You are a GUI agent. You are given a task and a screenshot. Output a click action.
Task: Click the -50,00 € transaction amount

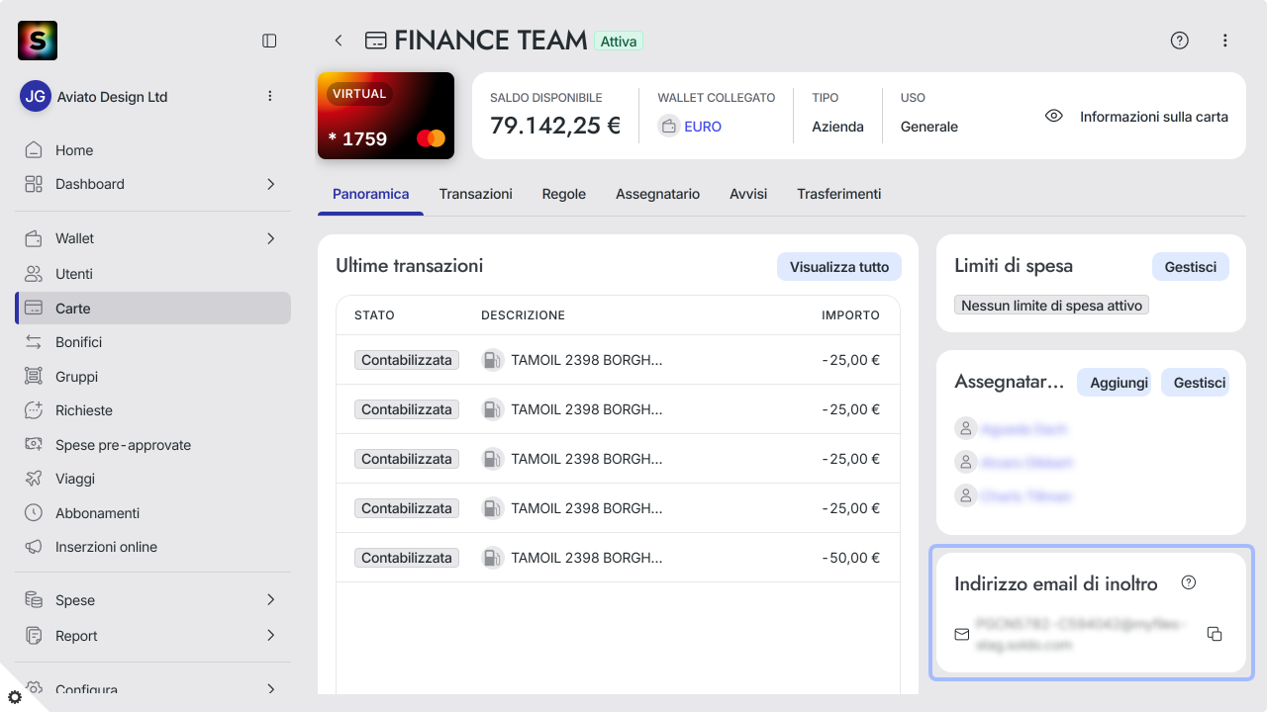point(851,558)
